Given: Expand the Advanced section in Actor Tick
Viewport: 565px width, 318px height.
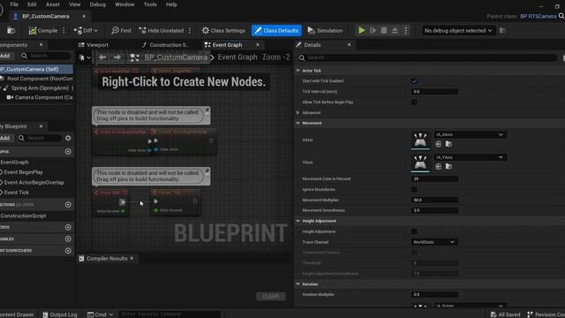Looking at the screenshot, I should (298, 112).
